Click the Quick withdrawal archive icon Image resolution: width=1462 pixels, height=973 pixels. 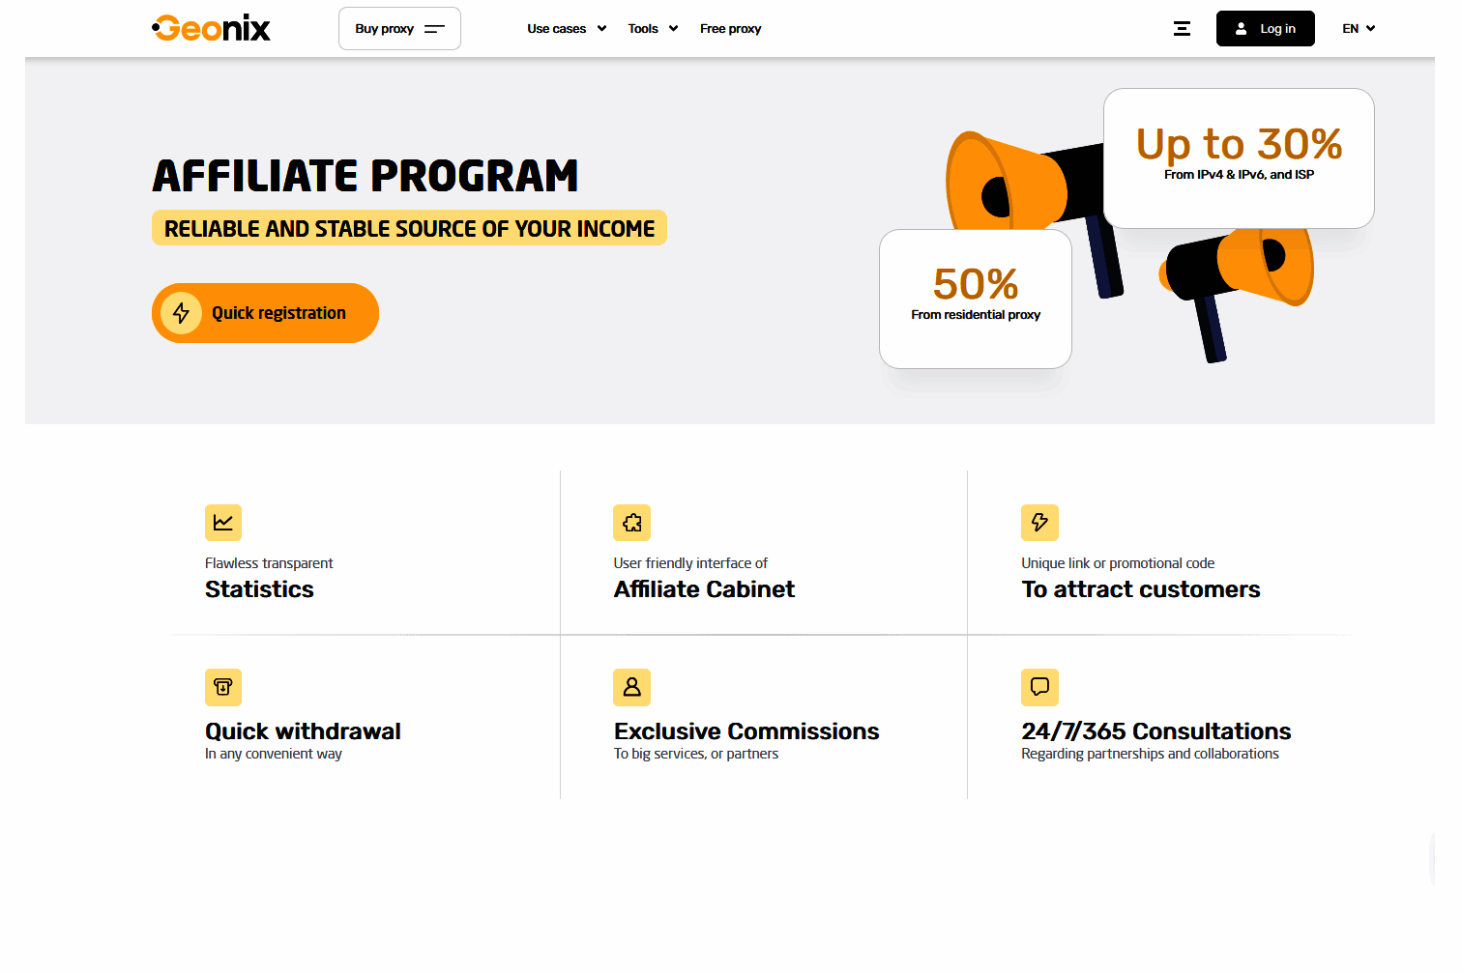click(x=223, y=687)
